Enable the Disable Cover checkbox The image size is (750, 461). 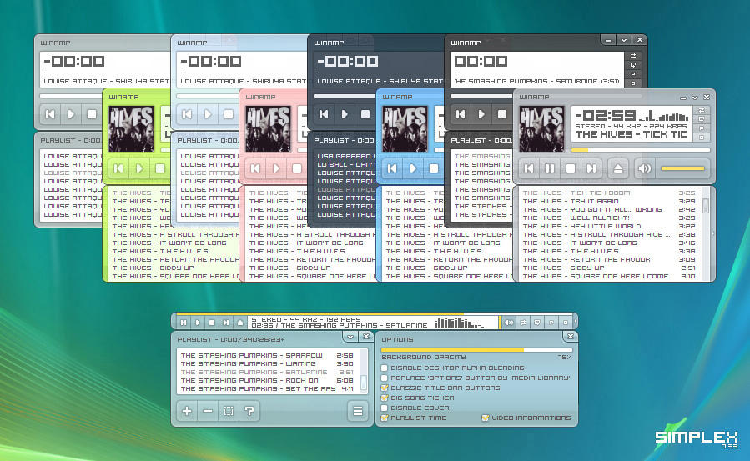[x=385, y=408]
